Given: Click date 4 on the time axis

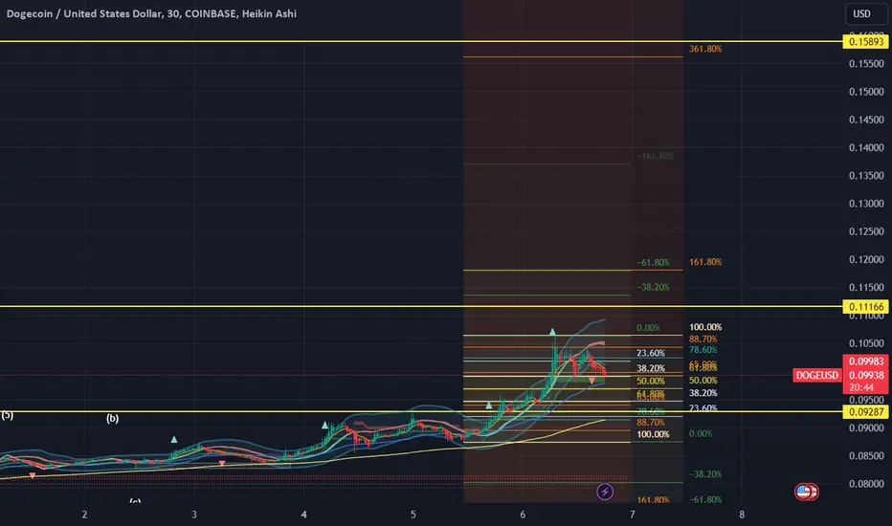Looking at the screenshot, I should [x=303, y=515].
